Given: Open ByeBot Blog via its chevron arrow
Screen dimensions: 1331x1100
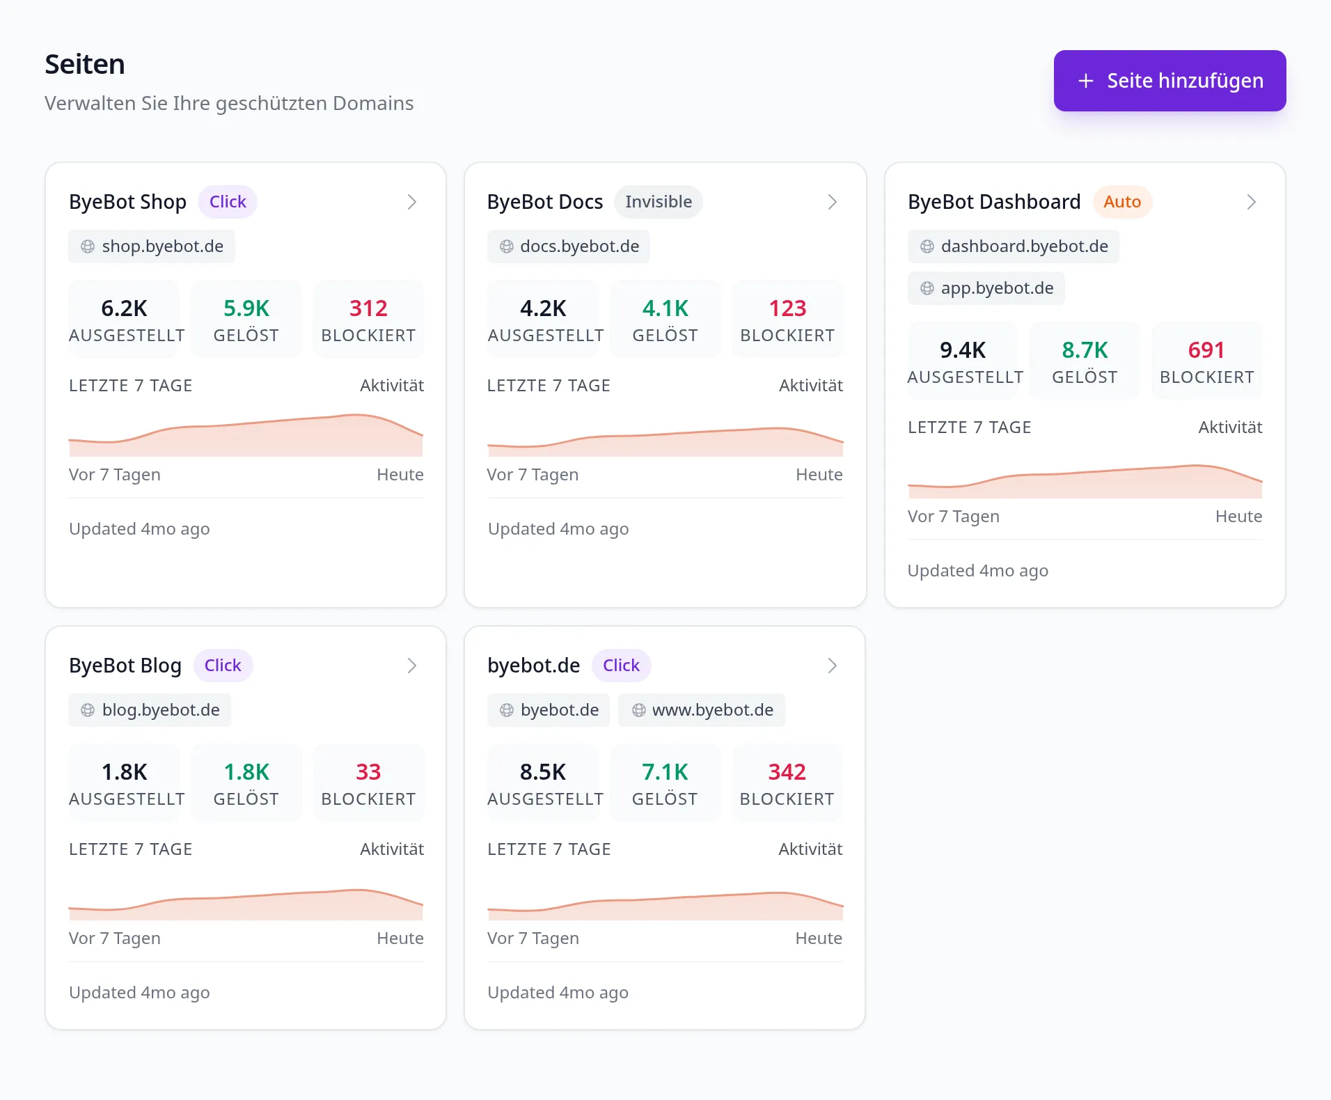Looking at the screenshot, I should [412, 666].
